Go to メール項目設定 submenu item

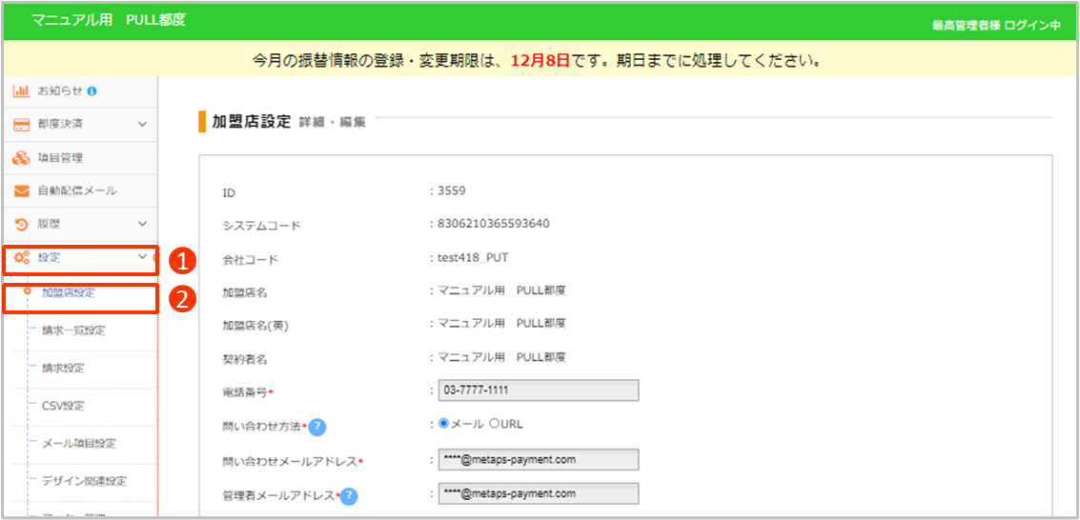79,444
